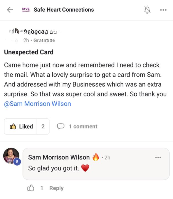
Task: Open the Unexpected Card post title
Action: click(29, 52)
